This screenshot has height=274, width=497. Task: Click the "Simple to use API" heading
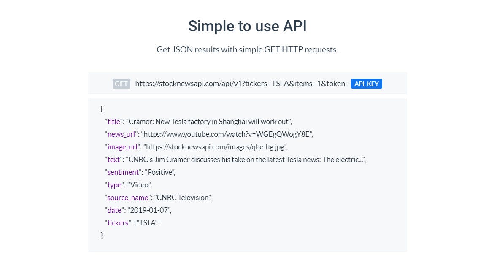248,26
